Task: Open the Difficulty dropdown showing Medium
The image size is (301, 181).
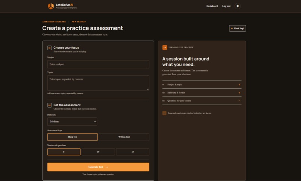Action: 72,122
